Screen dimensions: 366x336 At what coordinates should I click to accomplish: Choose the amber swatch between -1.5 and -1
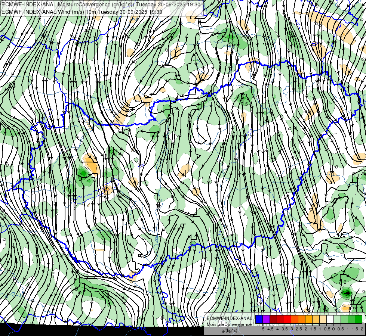(x=309, y=320)
